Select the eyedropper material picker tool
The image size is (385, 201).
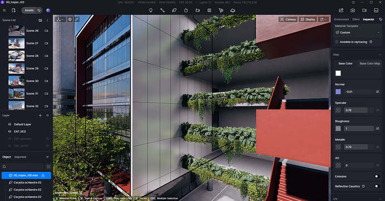point(77,19)
